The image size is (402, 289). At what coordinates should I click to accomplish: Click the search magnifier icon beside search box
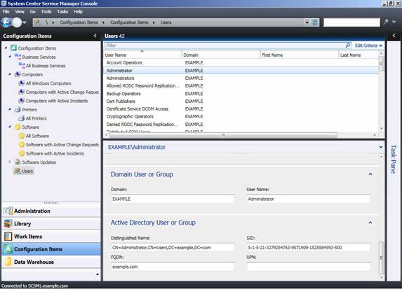click(386, 22)
